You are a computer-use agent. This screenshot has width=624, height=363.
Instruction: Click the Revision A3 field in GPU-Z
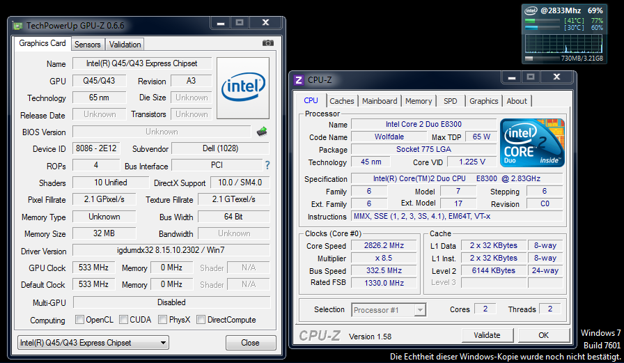192,81
